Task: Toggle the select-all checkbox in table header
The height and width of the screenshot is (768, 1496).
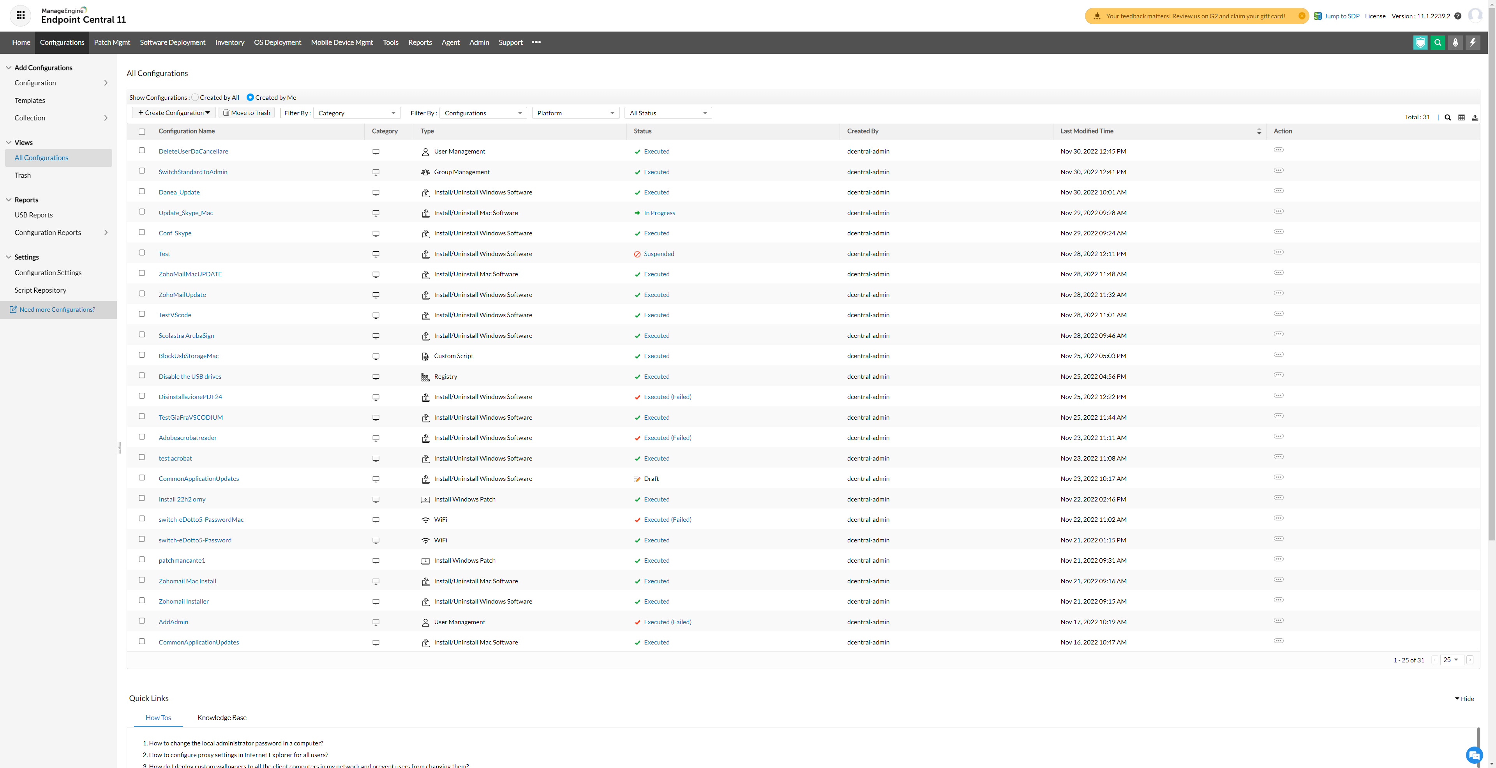Action: pos(142,132)
